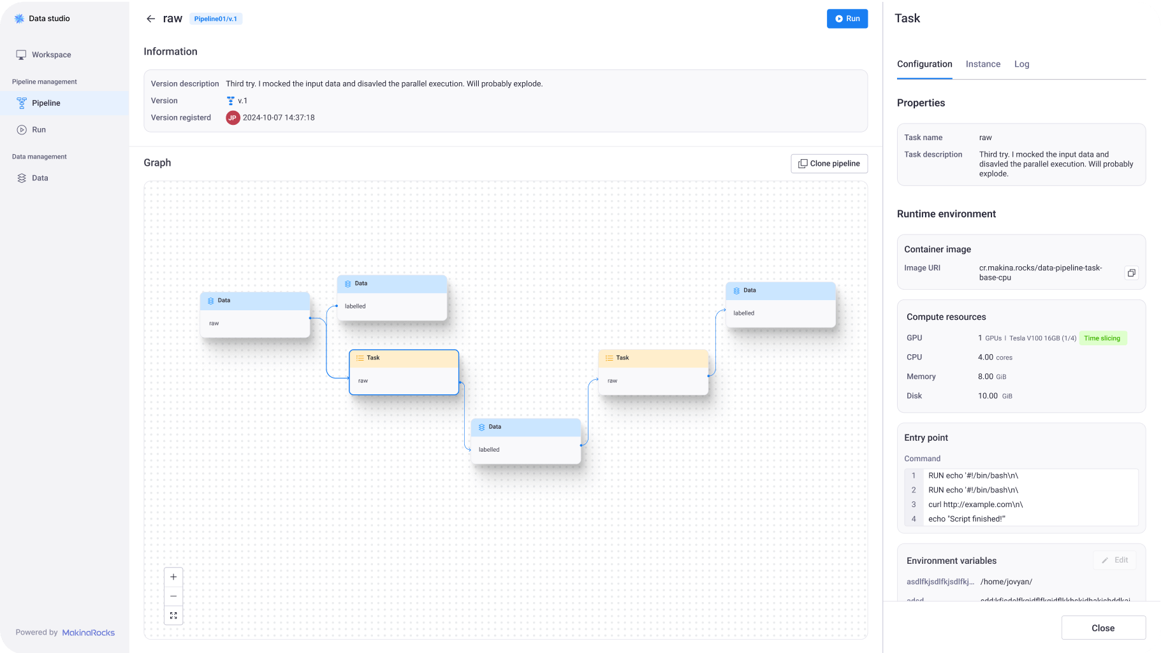Zoom in on the pipeline graph
This screenshot has height=653, width=1161.
pos(173,577)
